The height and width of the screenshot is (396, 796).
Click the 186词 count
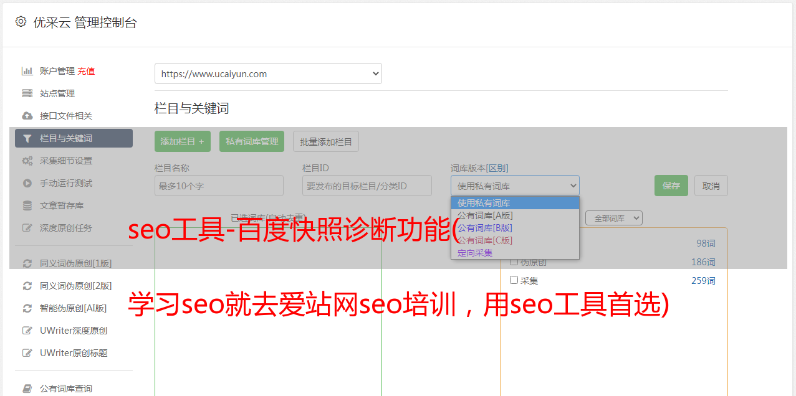703,262
